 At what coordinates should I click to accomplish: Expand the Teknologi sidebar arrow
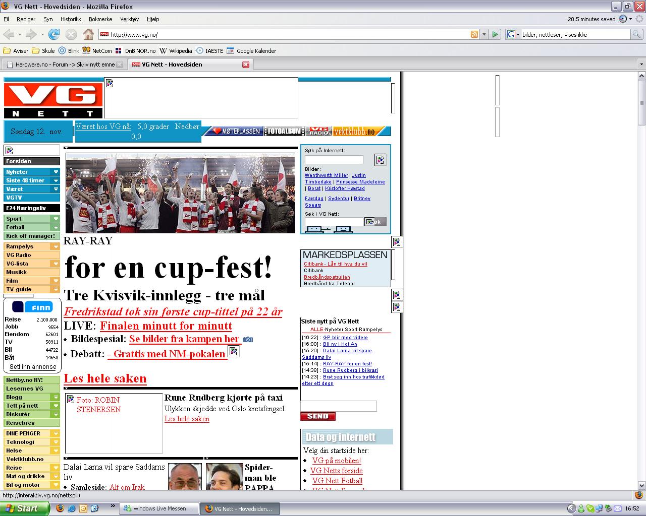click(56, 442)
